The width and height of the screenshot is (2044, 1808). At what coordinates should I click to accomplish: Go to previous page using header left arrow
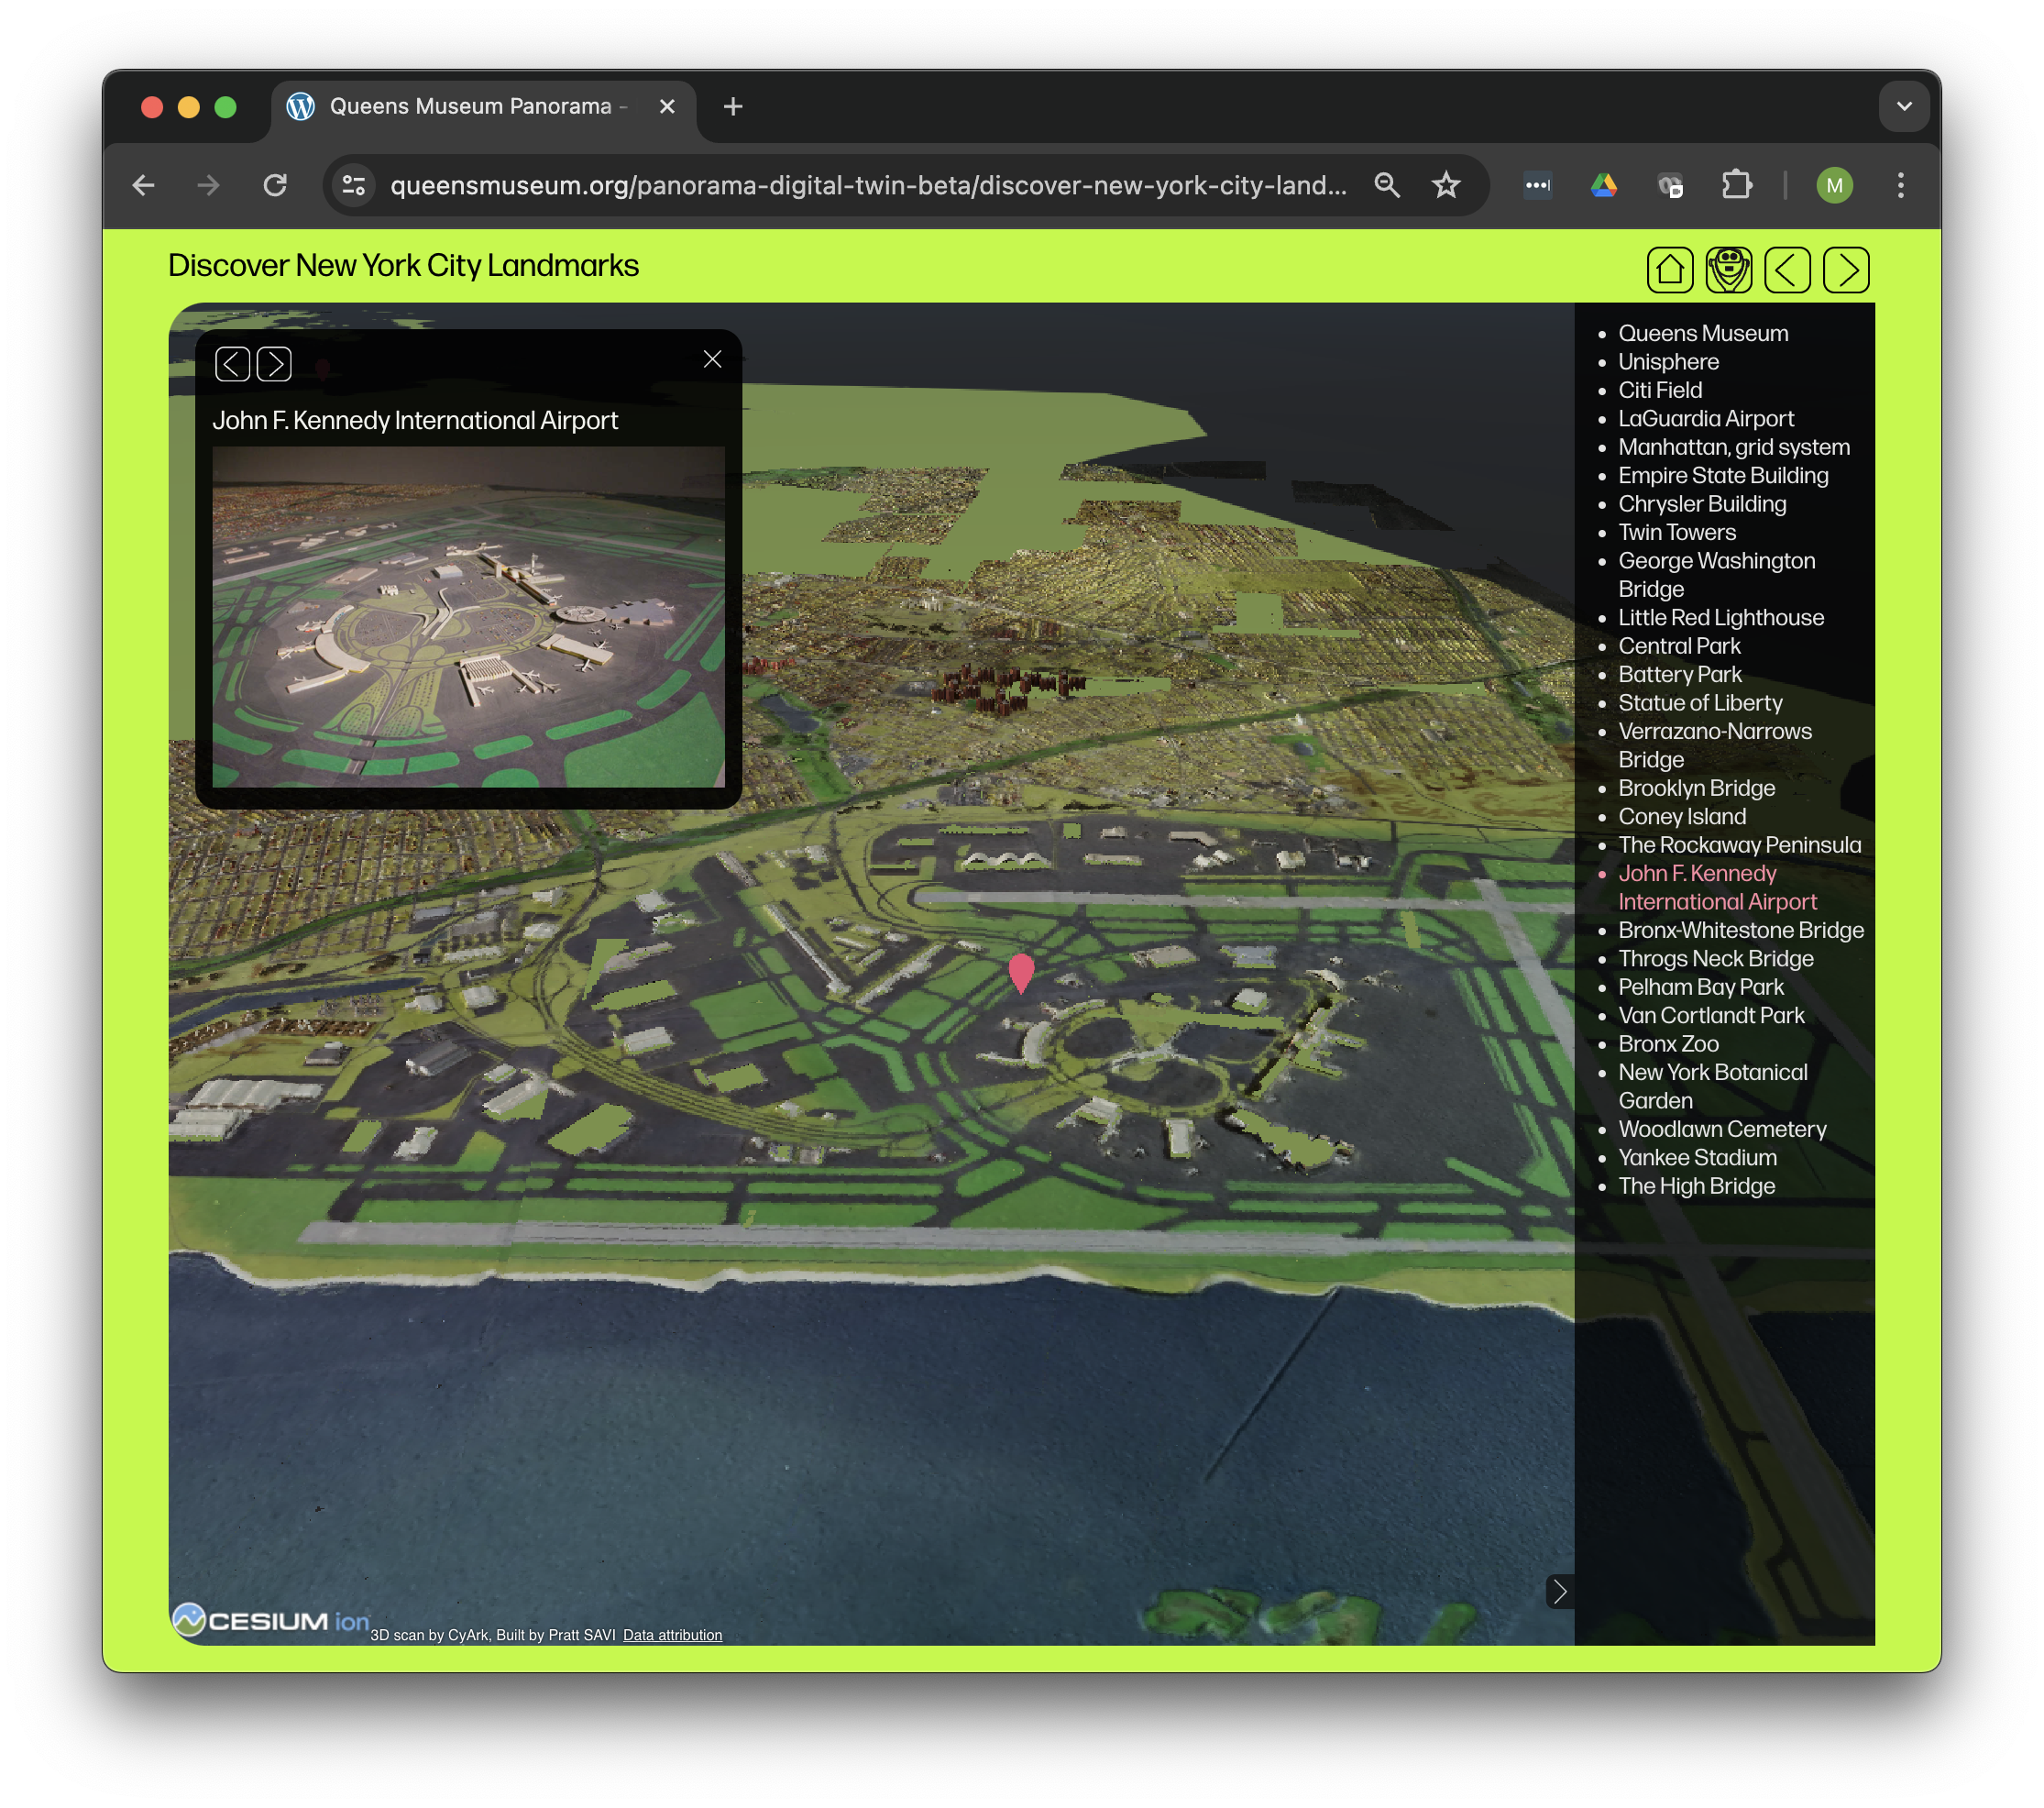pos(1787,270)
